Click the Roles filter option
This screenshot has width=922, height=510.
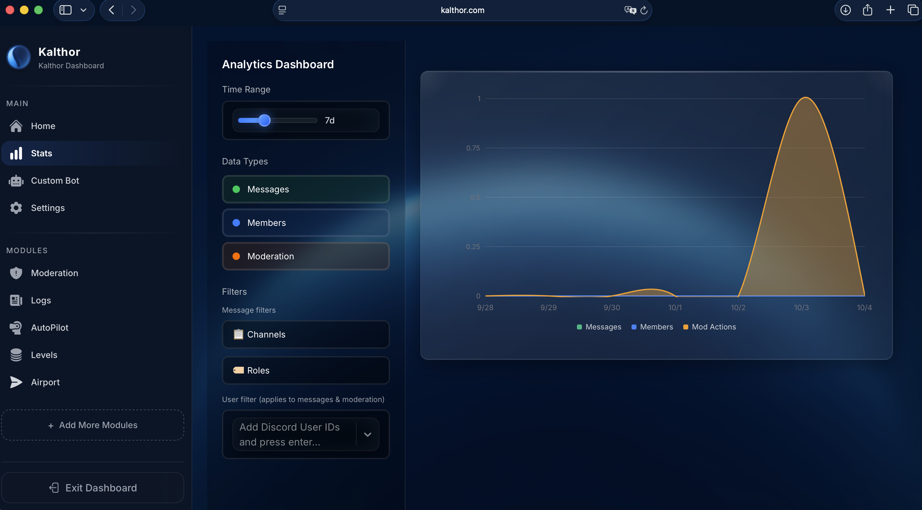[305, 370]
